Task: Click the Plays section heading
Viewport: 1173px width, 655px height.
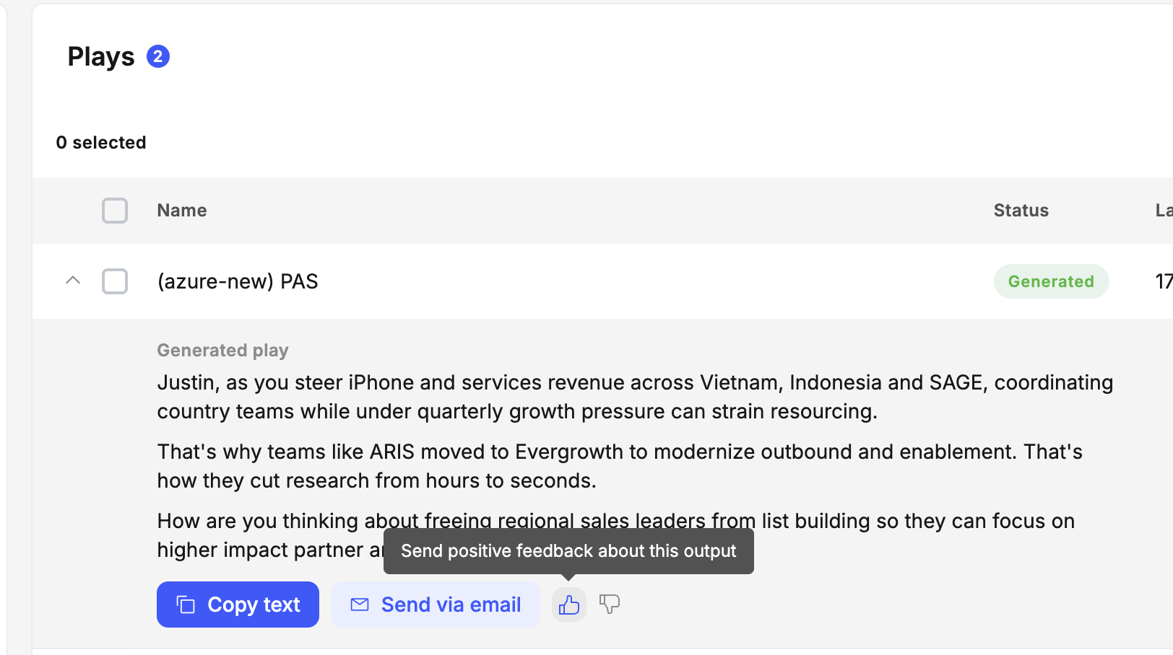Action: [x=101, y=57]
